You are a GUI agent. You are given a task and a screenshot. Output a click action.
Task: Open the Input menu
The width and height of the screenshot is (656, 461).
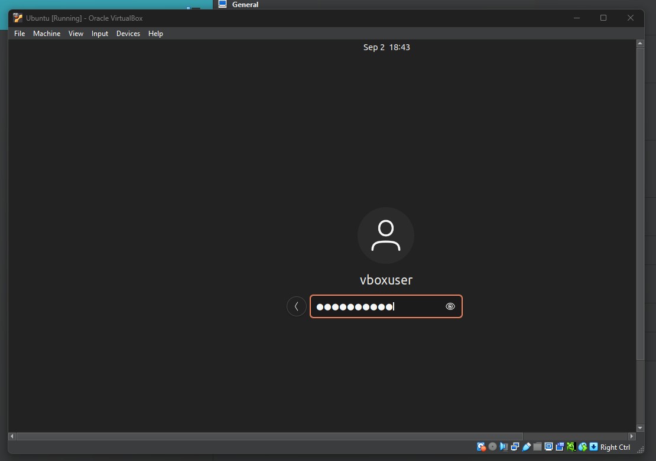point(99,34)
